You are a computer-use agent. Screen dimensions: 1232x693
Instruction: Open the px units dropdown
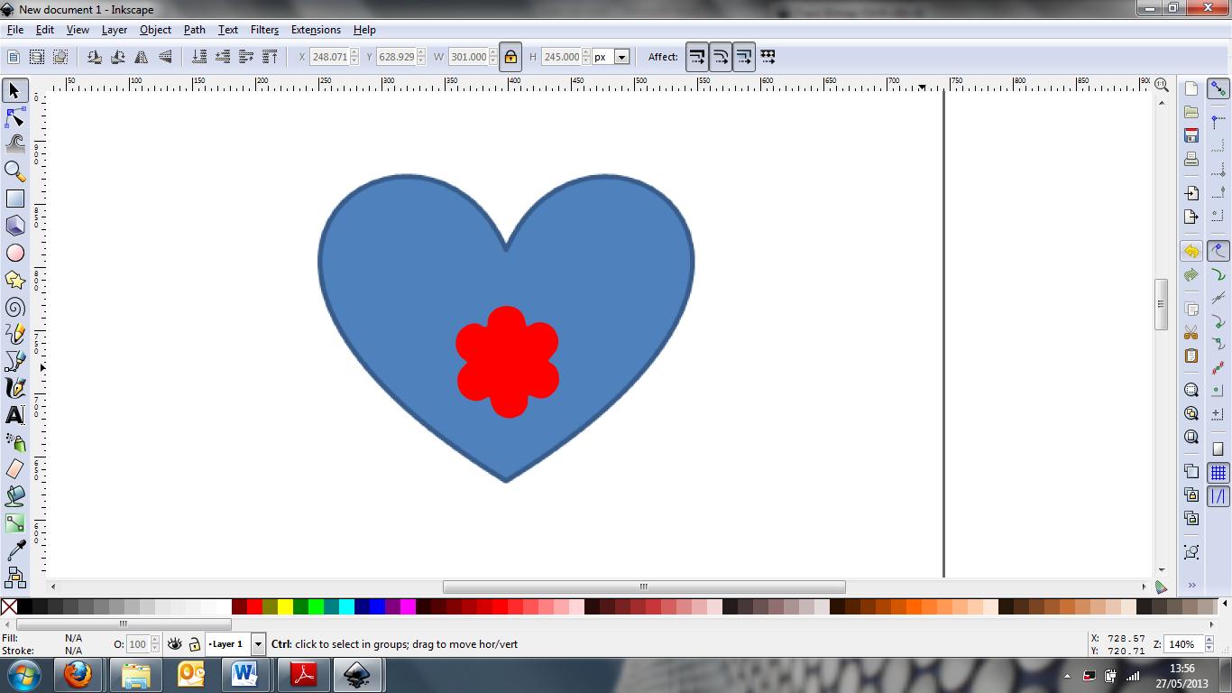click(621, 57)
